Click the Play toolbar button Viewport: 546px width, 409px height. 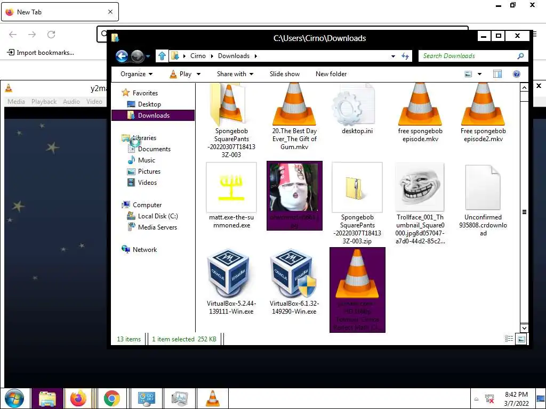[181, 74]
